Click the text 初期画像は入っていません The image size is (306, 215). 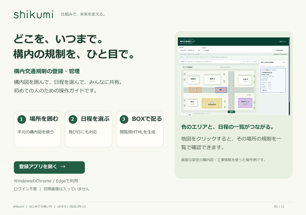coord(67,189)
